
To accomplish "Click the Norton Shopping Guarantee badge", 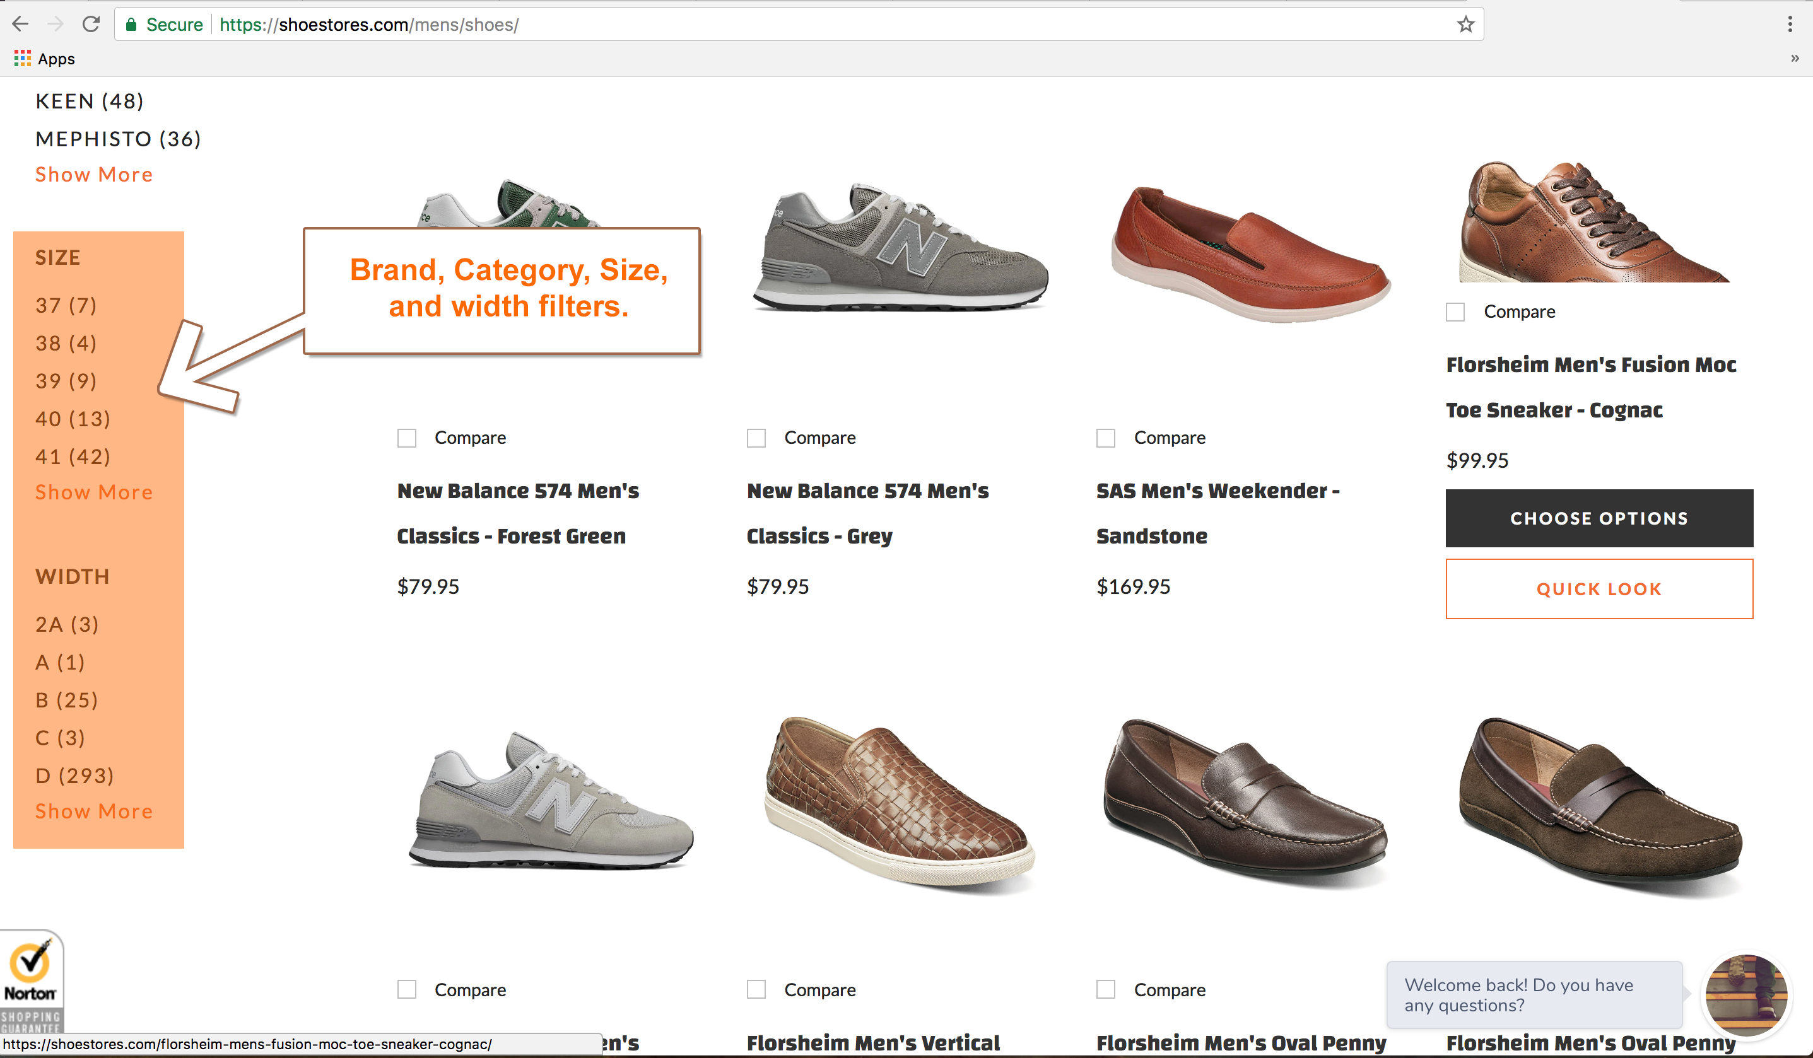I will pyautogui.click(x=32, y=982).
